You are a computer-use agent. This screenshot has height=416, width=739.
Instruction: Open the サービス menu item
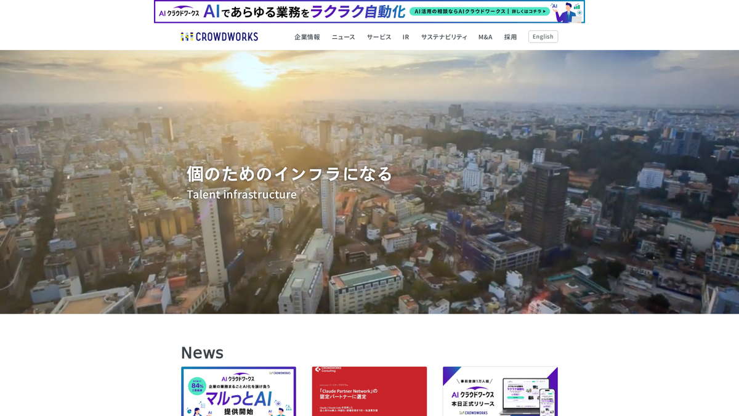click(x=379, y=37)
